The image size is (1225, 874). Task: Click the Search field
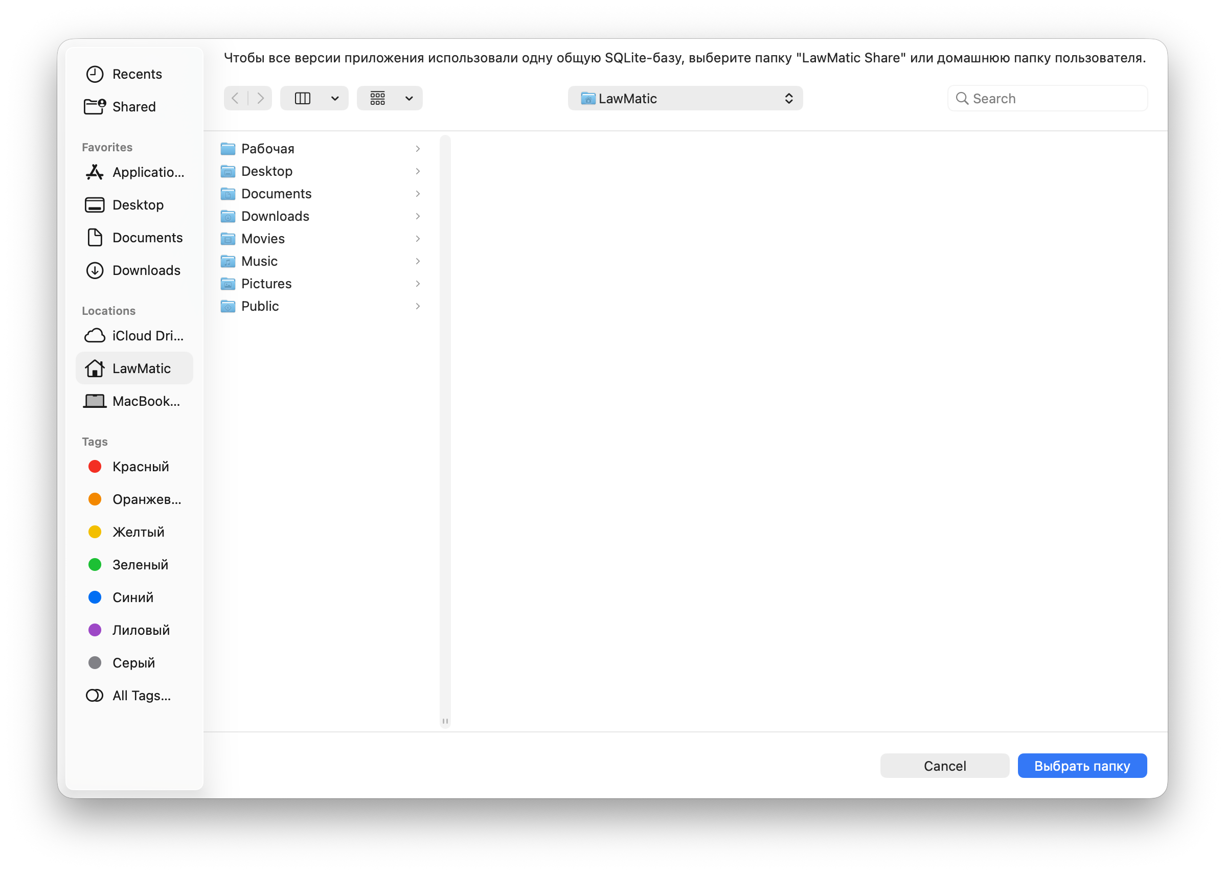1054,99
